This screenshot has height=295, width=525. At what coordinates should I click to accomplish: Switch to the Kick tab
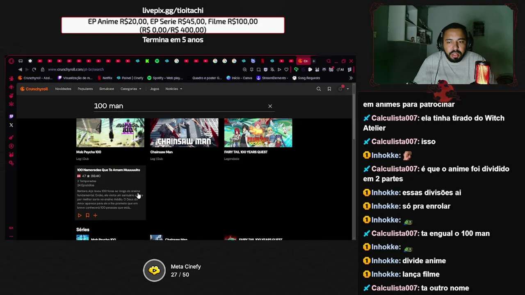(x=147, y=61)
